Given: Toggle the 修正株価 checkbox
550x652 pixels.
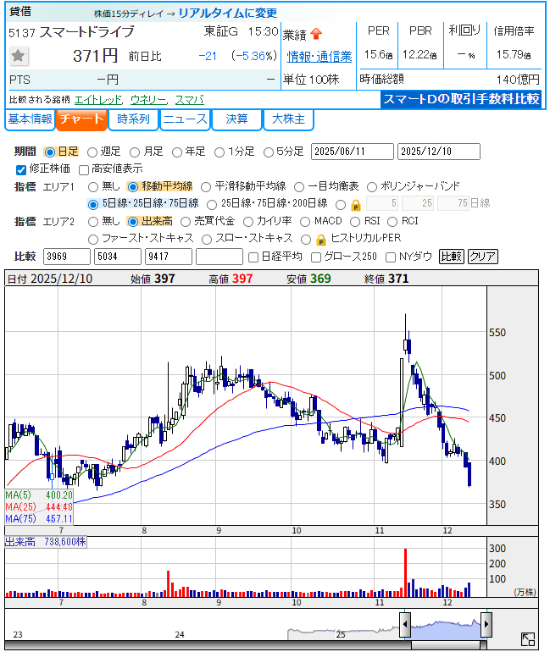Looking at the screenshot, I should pos(21,169).
